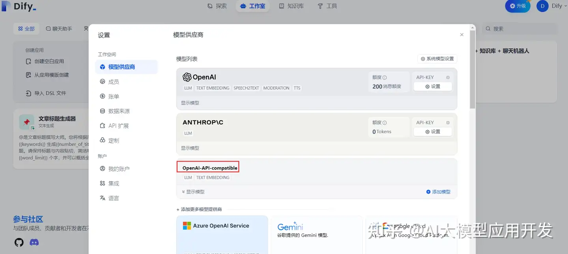
Task: Click the SPEECH2TEXT tag under OpenAI
Action: point(246,88)
